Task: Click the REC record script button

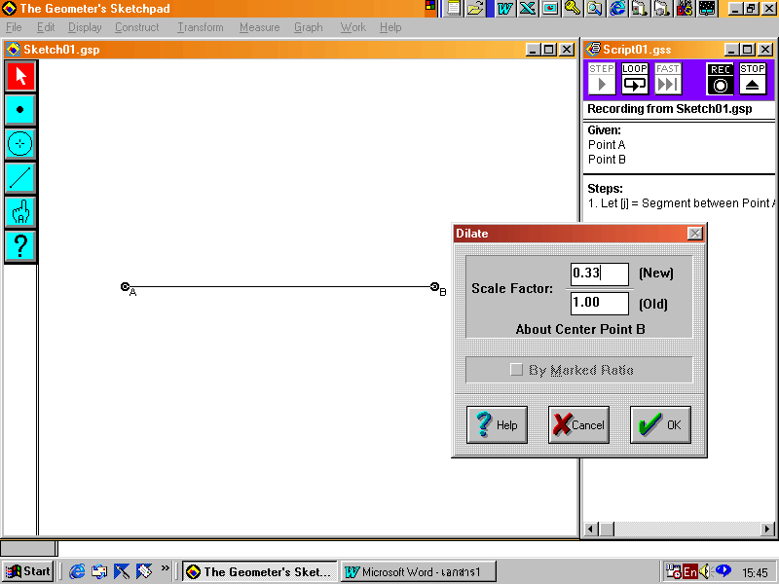Action: [x=720, y=79]
